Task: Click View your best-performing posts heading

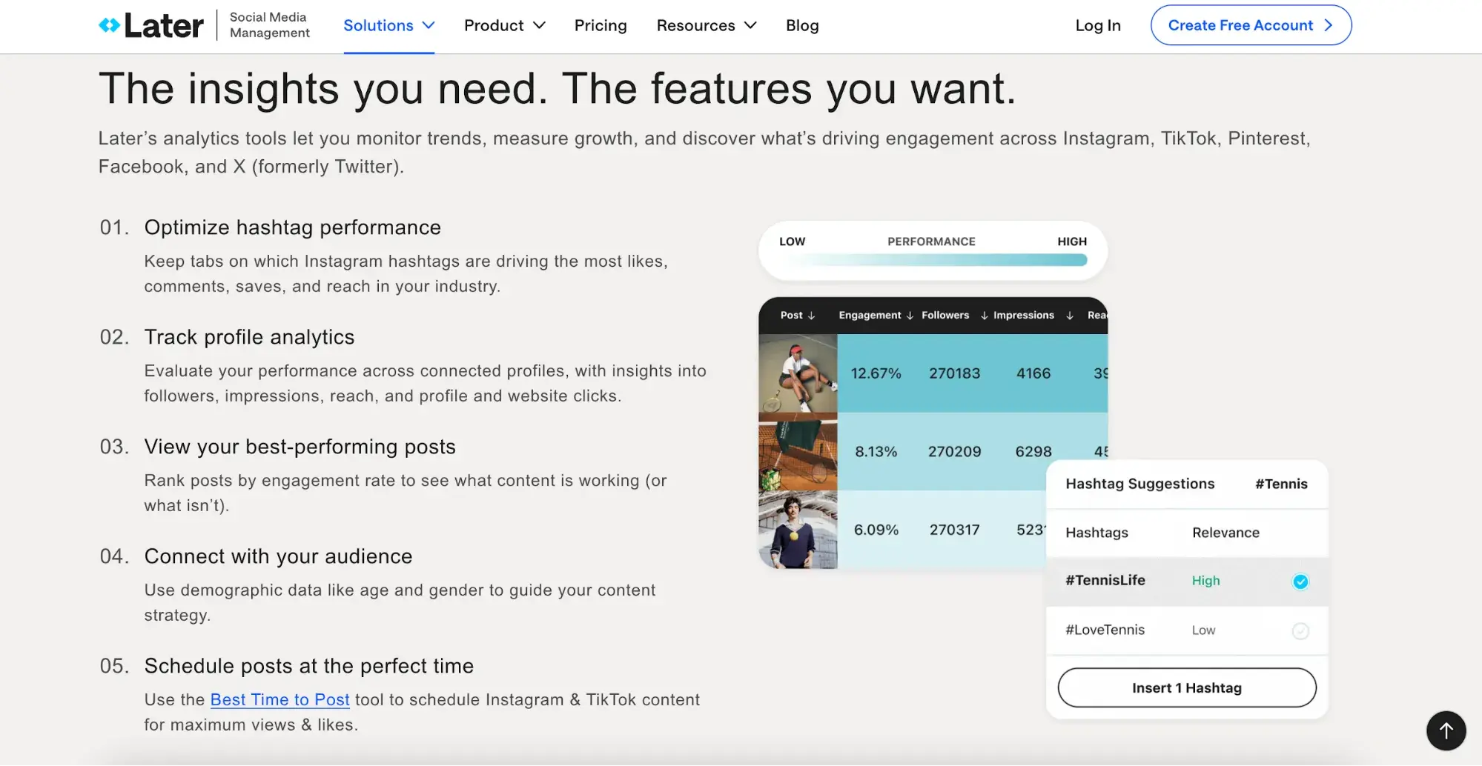Action: pyautogui.click(x=300, y=447)
